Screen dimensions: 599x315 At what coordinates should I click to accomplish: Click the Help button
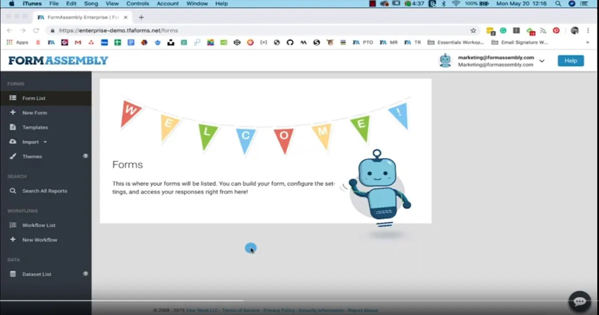tap(571, 60)
